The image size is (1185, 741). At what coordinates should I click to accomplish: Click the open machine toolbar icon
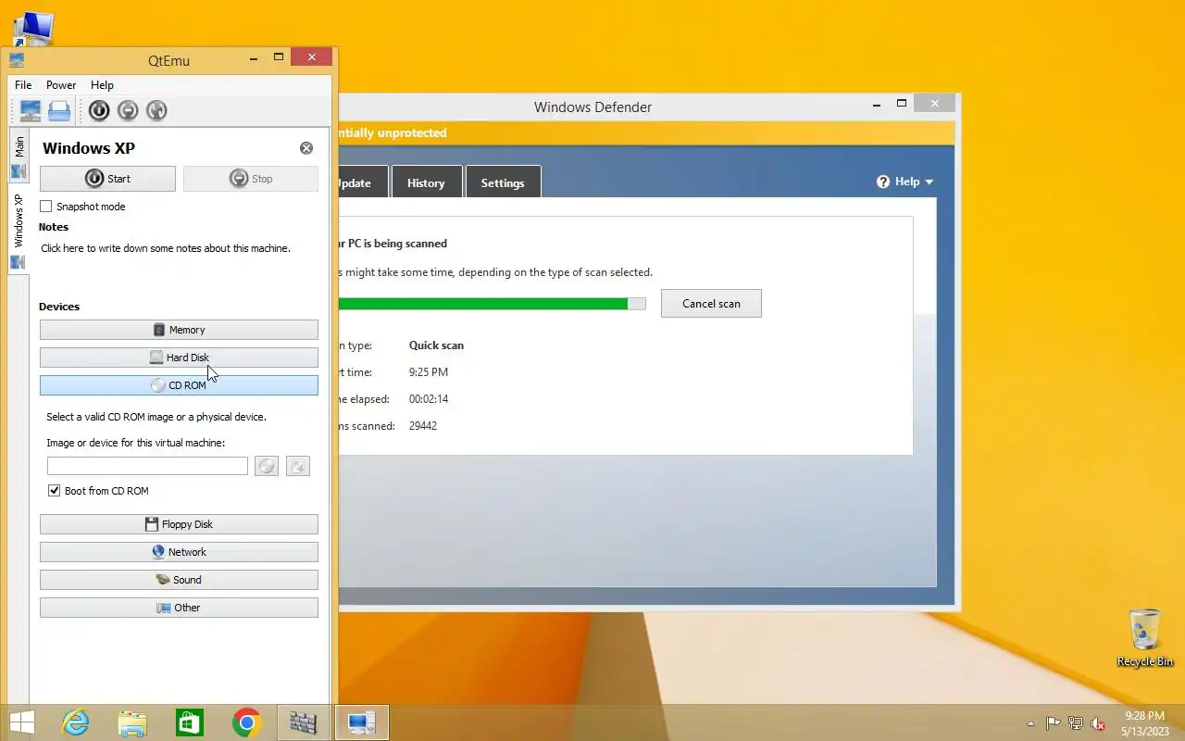[x=59, y=111]
